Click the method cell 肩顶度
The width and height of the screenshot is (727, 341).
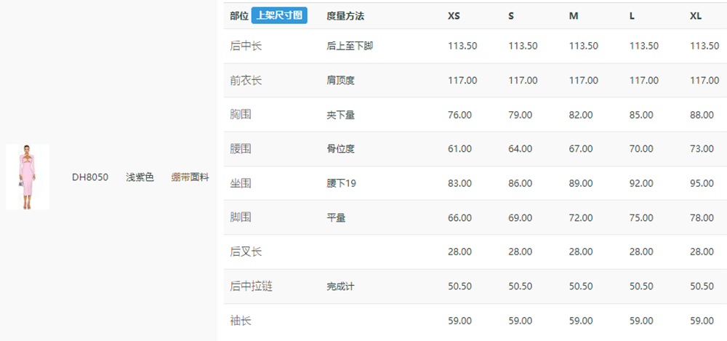[340, 80]
